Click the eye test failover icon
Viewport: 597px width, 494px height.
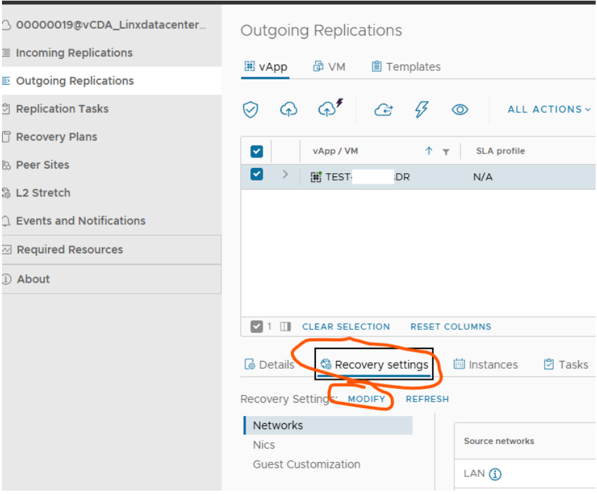tap(460, 110)
